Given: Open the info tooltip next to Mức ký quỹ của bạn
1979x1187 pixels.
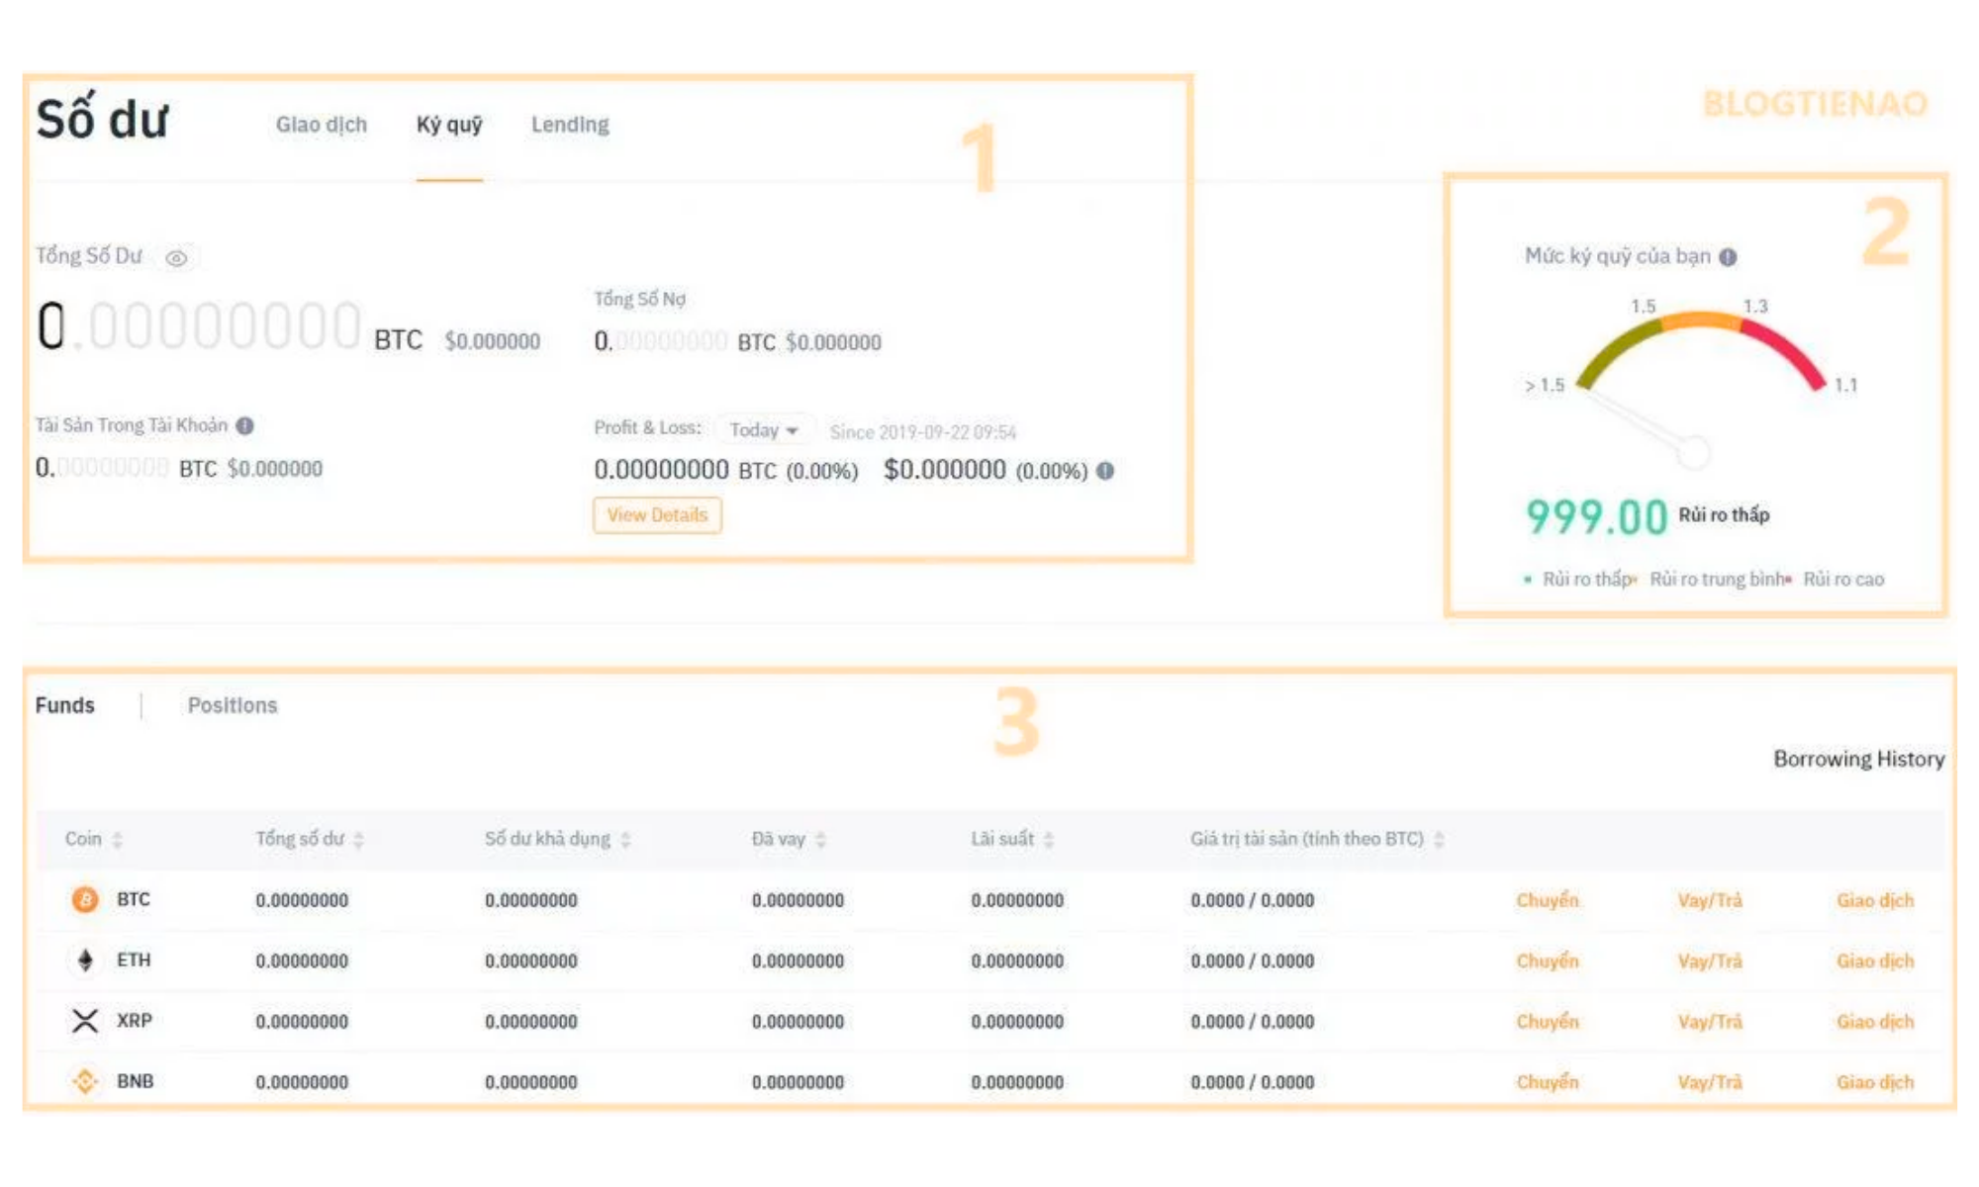Looking at the screenshot, I should [x=1727, y=254].
